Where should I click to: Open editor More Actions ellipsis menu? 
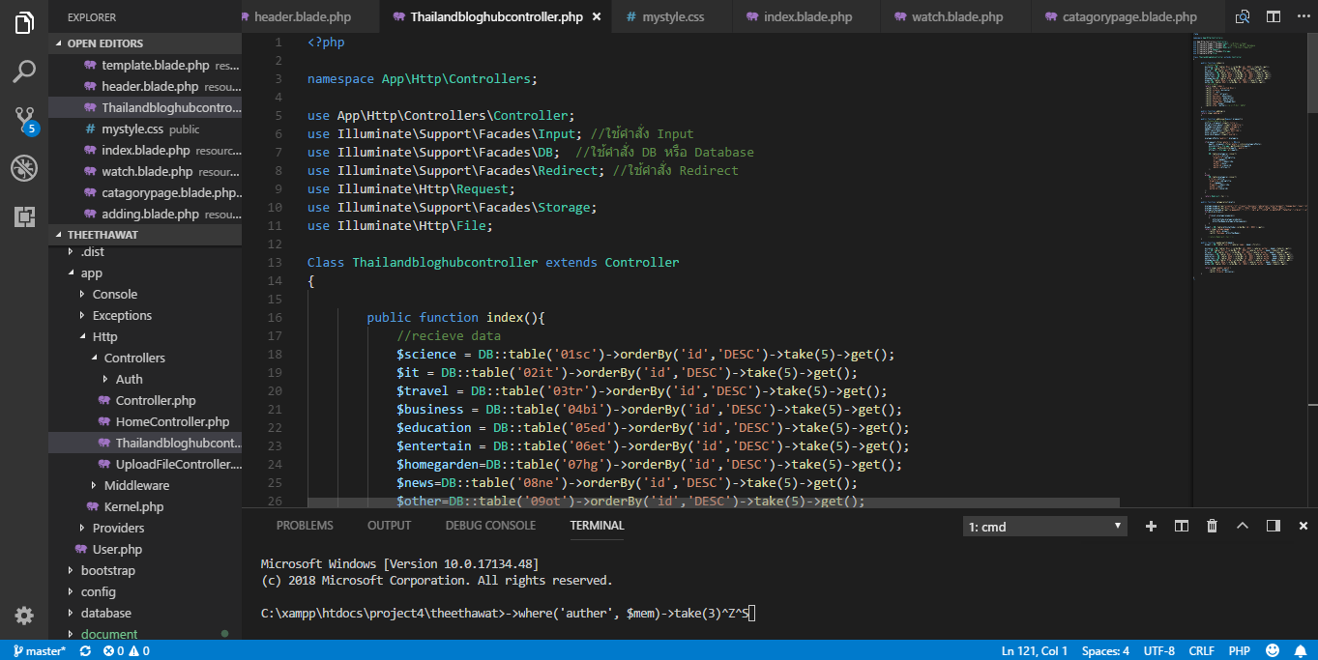[1303, 16]
